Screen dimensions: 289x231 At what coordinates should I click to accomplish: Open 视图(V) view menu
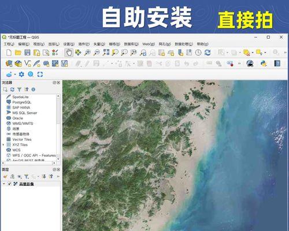(x=39, y=44)
